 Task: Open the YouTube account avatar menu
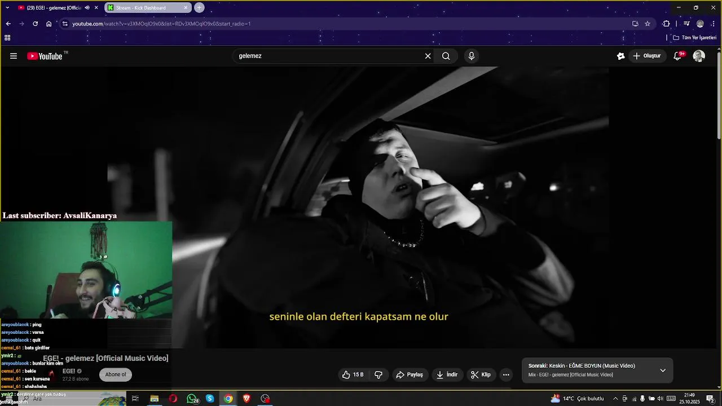pyautogui.click(x=699, y=56)
